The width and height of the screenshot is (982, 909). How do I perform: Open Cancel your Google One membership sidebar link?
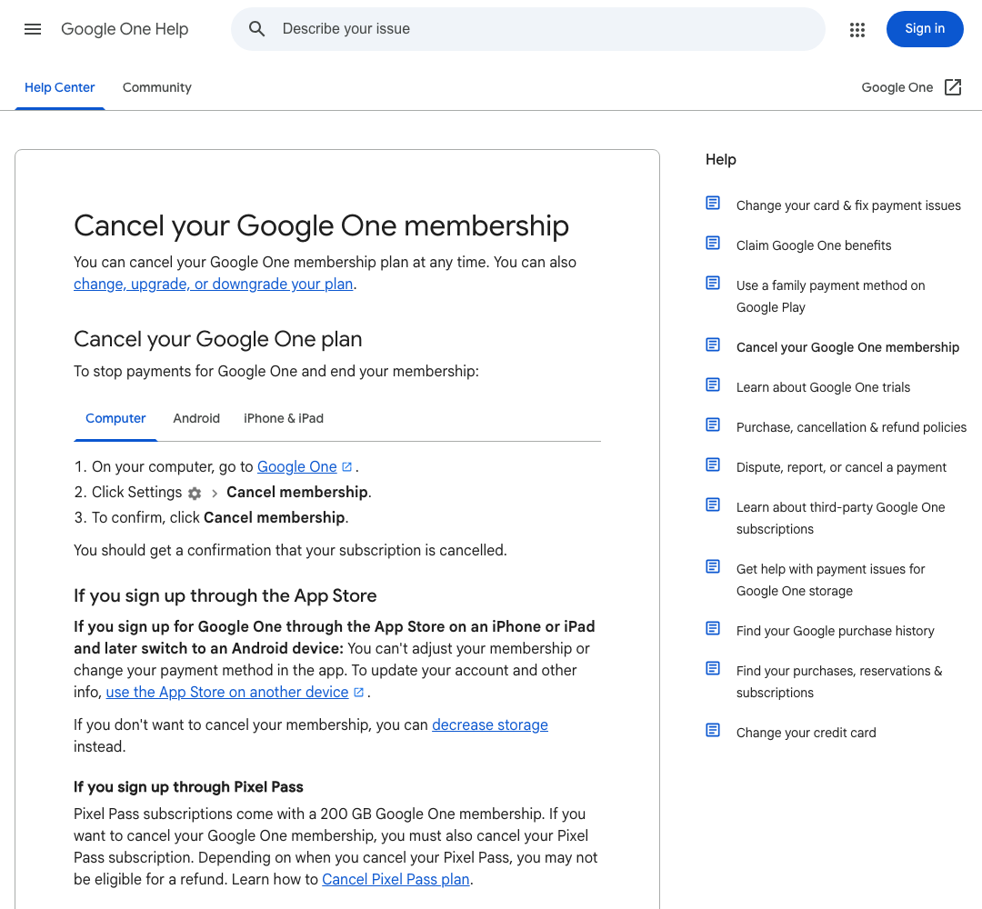coord(847,347)
